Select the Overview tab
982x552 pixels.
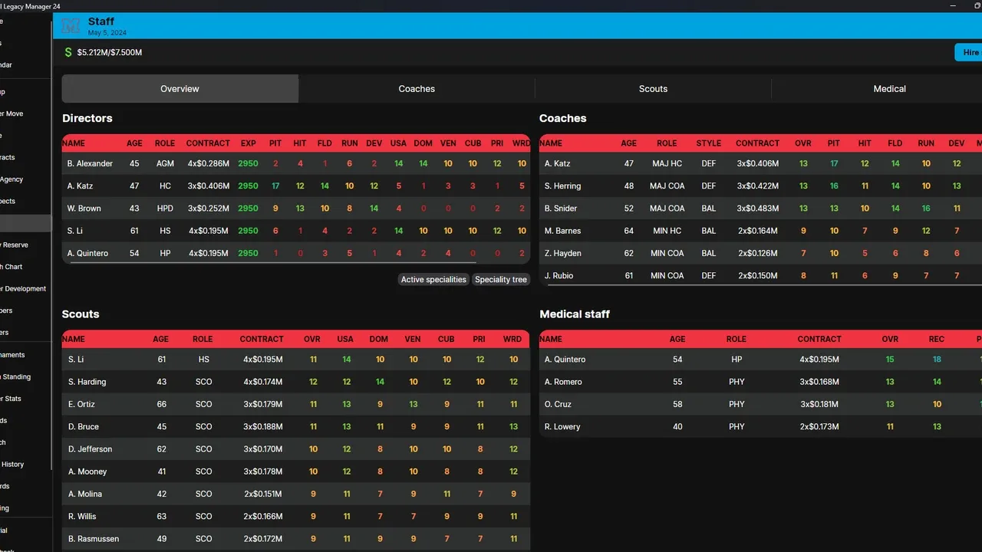180,89
